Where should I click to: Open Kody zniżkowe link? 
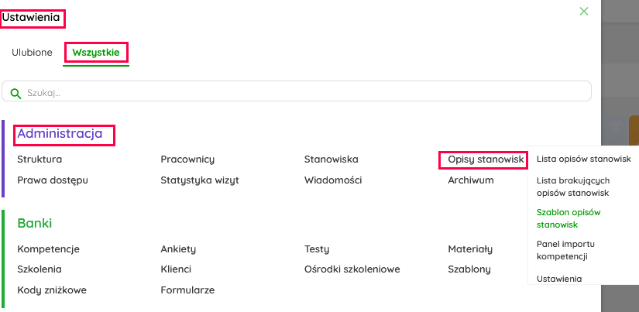pyautogui.click(x=52, y=290)
